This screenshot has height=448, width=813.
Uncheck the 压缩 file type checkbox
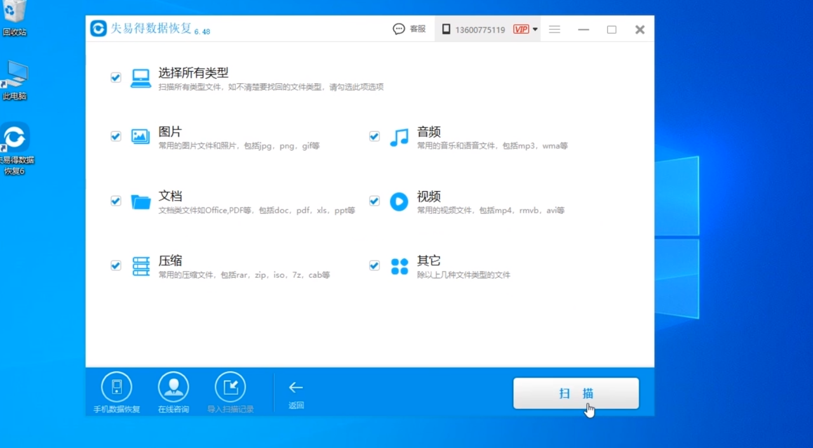click(x=116, y=265)
